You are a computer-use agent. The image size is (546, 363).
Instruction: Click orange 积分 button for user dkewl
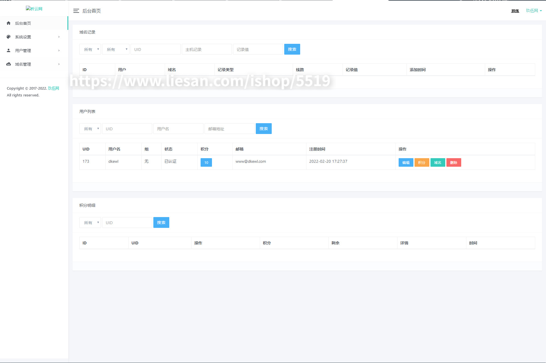(422, 162)
